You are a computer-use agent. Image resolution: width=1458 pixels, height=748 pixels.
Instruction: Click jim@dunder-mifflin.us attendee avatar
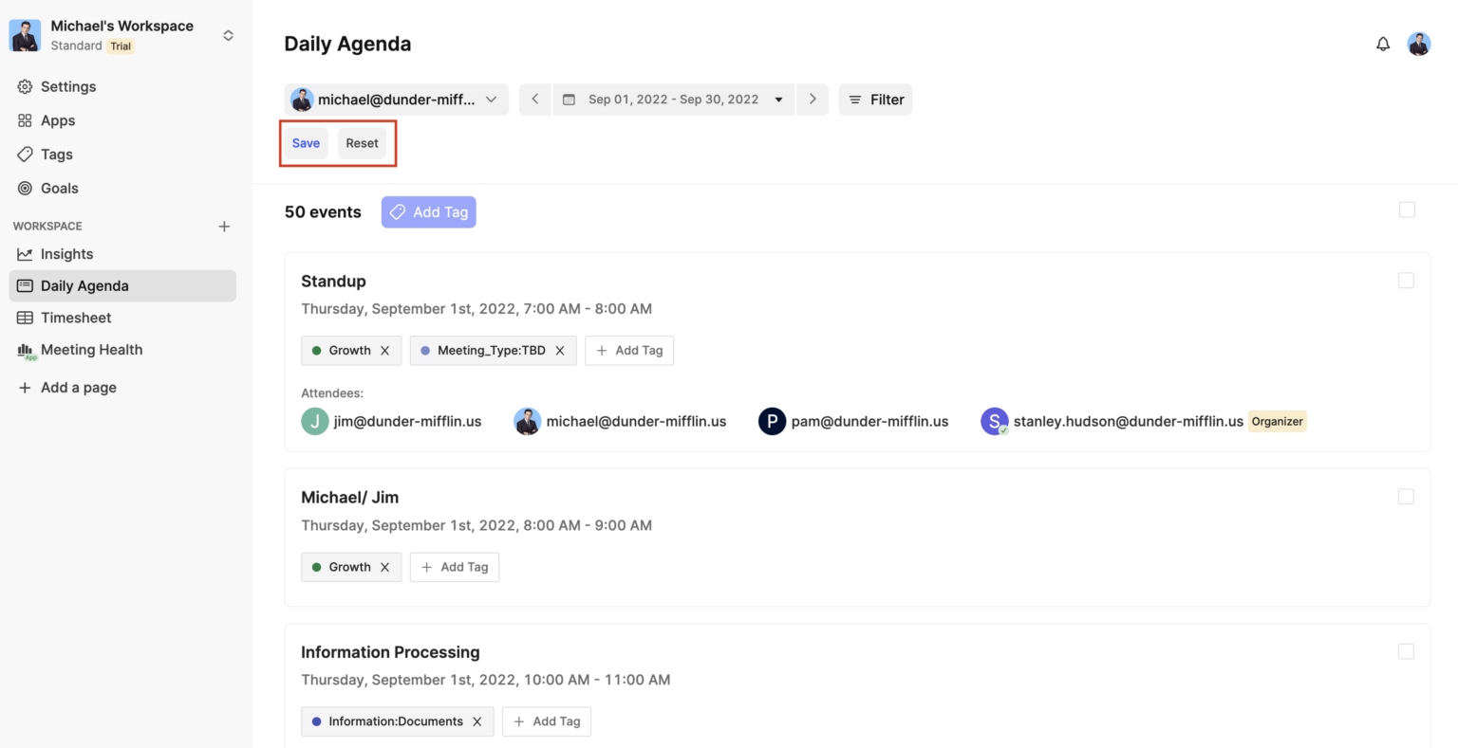(x=315, y=421)
